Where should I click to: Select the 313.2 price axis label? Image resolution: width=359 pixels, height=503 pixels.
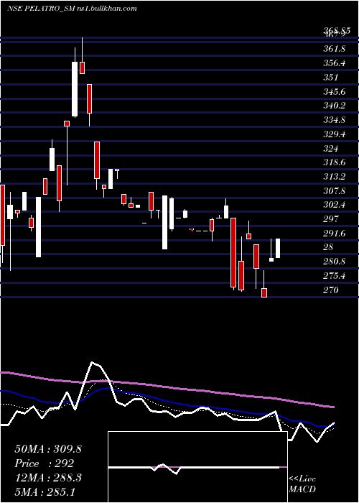(335, 177)
